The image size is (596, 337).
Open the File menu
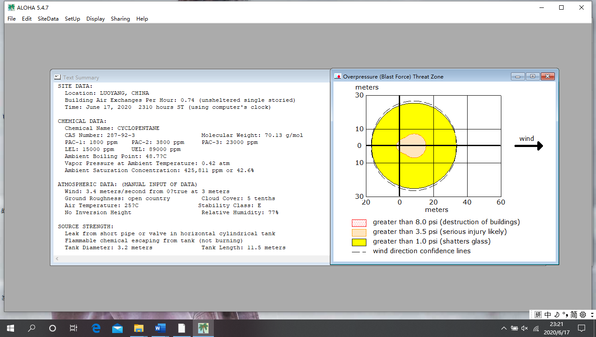[x=11, y=19]
